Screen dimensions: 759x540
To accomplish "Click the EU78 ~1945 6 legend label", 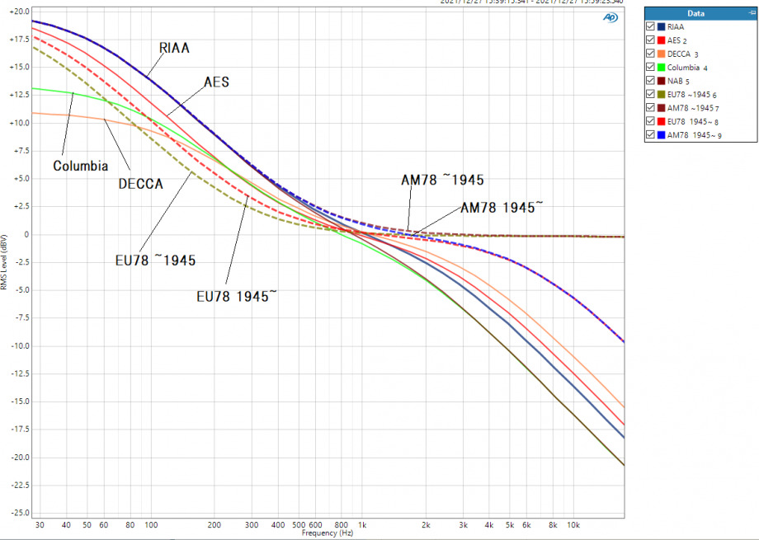I will point(692,95).
